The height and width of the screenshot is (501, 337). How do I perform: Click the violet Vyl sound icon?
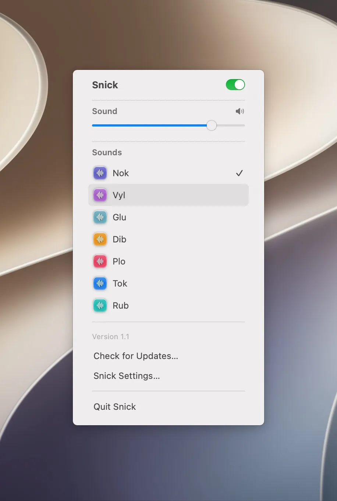tap(100, 195)
